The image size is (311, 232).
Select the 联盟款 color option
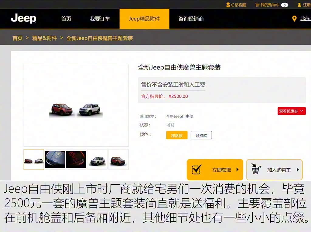coord(201,135)
